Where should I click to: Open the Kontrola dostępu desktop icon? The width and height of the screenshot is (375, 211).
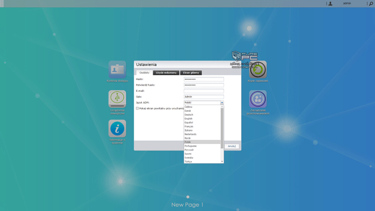point(117,69)
